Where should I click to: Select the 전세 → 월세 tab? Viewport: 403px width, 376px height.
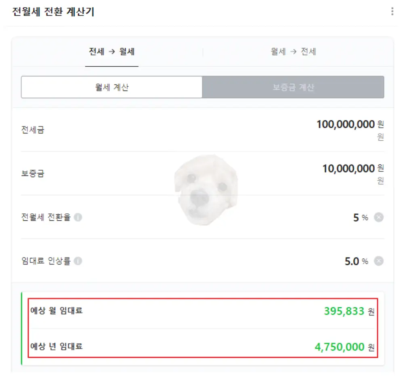(x=111, y=52)
